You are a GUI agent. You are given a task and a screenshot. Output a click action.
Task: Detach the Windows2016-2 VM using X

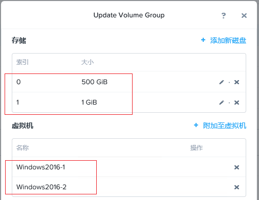pyautogui.click(x=236, y=187)
